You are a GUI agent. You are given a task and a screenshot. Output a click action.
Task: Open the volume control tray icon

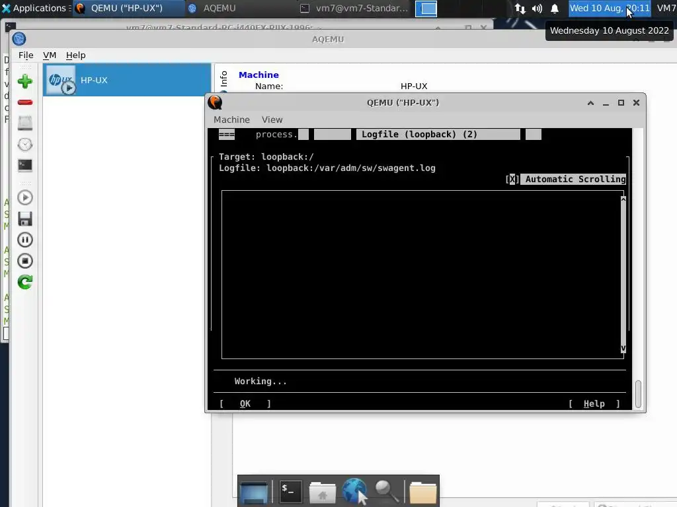537,9
